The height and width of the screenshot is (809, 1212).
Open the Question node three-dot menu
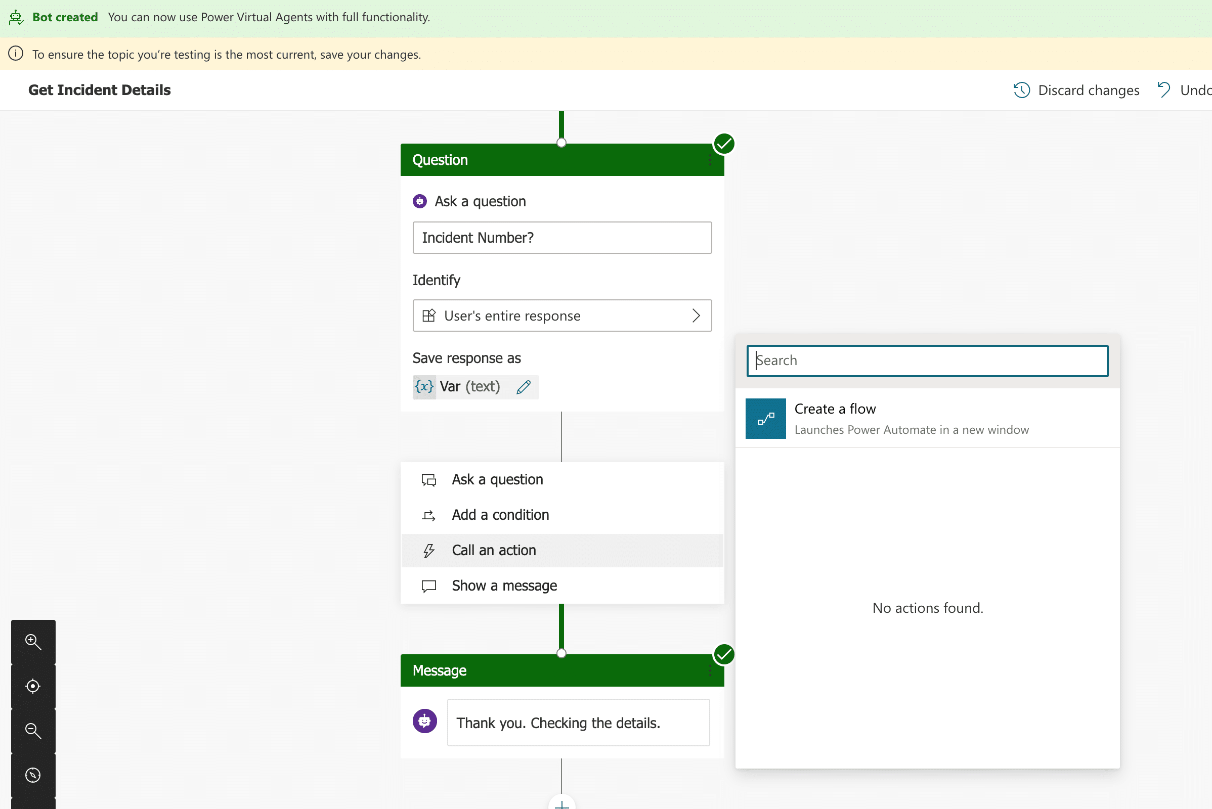tap(710, 160)
